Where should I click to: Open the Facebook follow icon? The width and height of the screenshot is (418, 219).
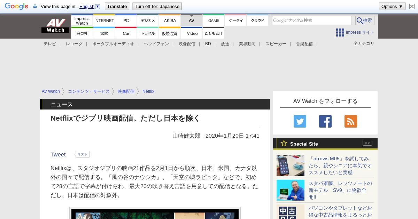pos(325,121)
